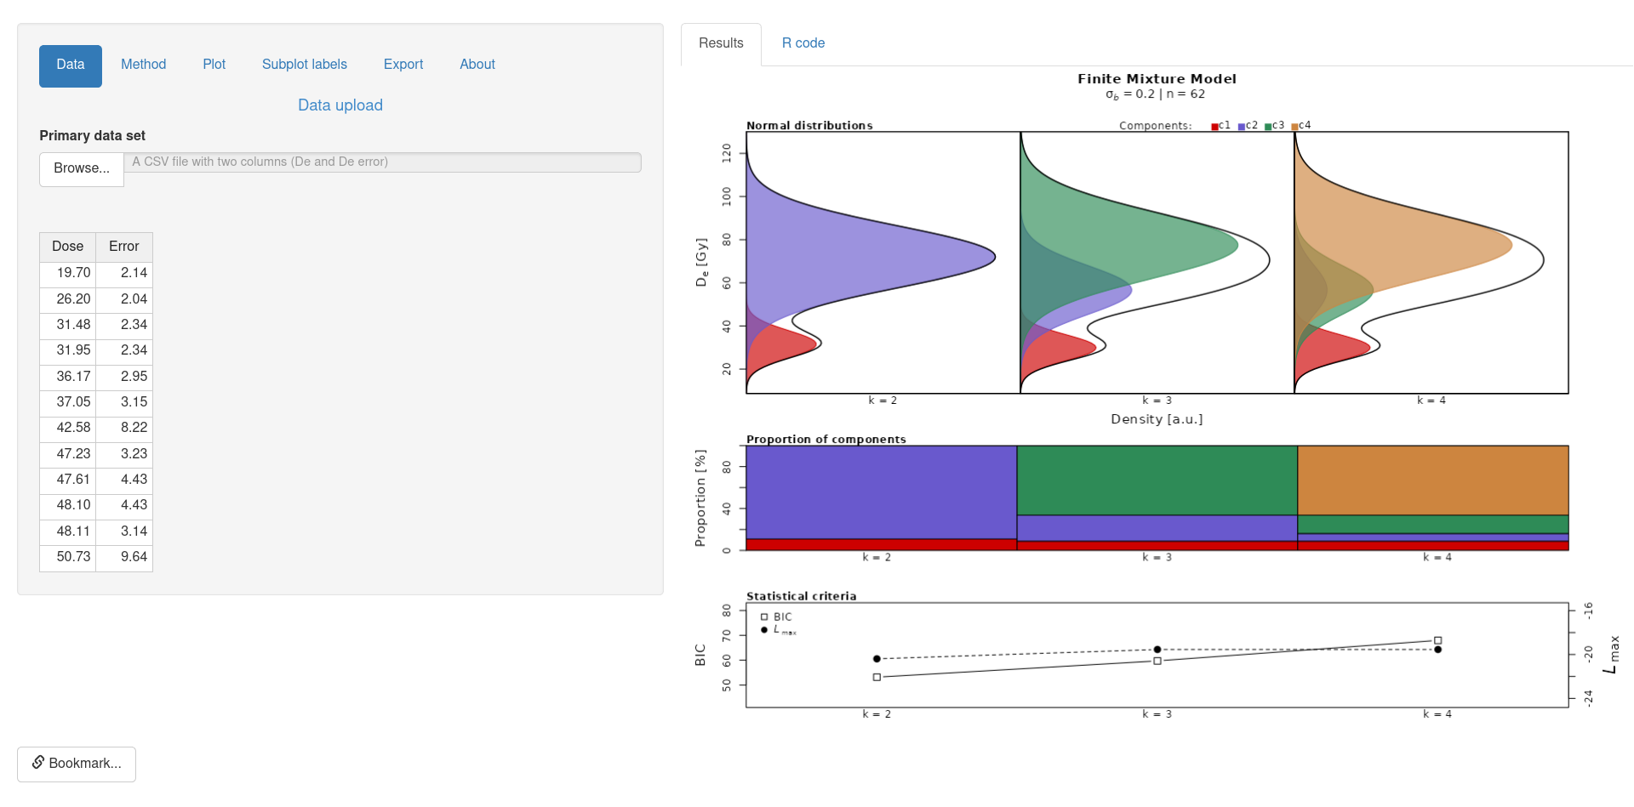Click the BIC square marker in the legend
Screen dimensions: 1634x807
764,617
